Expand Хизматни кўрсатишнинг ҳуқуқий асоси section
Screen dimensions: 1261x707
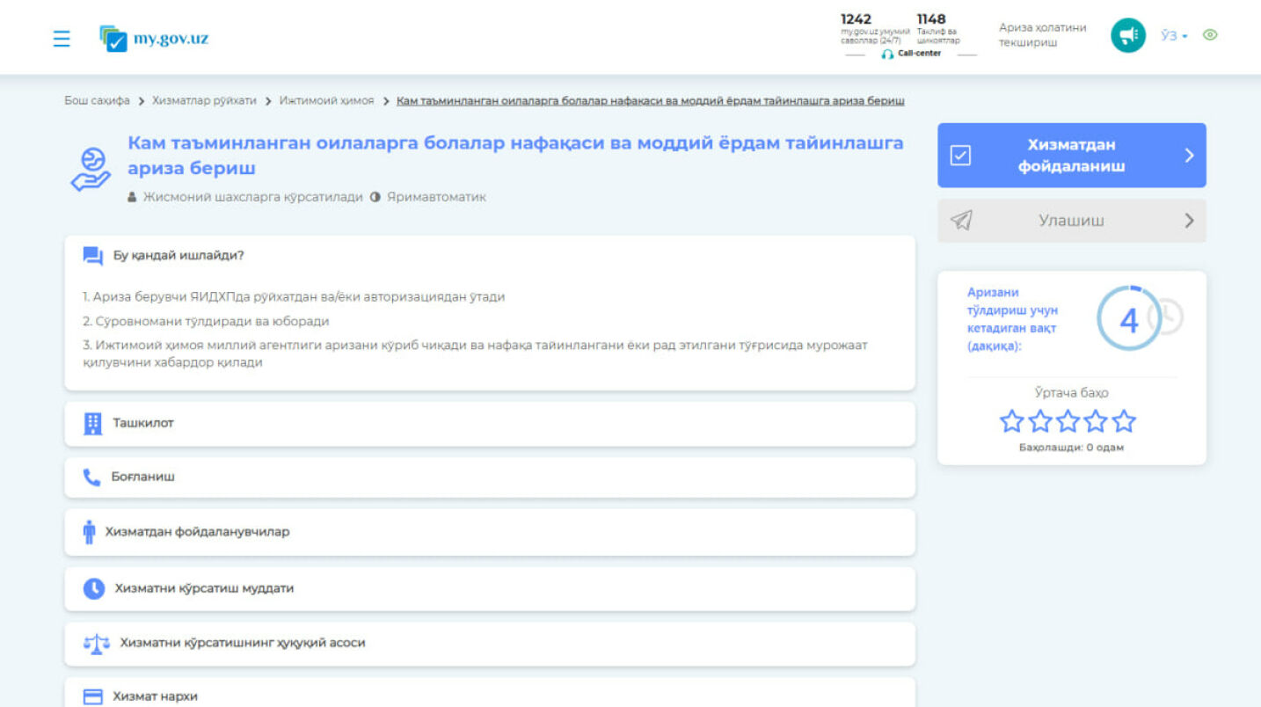click(490, 643)
